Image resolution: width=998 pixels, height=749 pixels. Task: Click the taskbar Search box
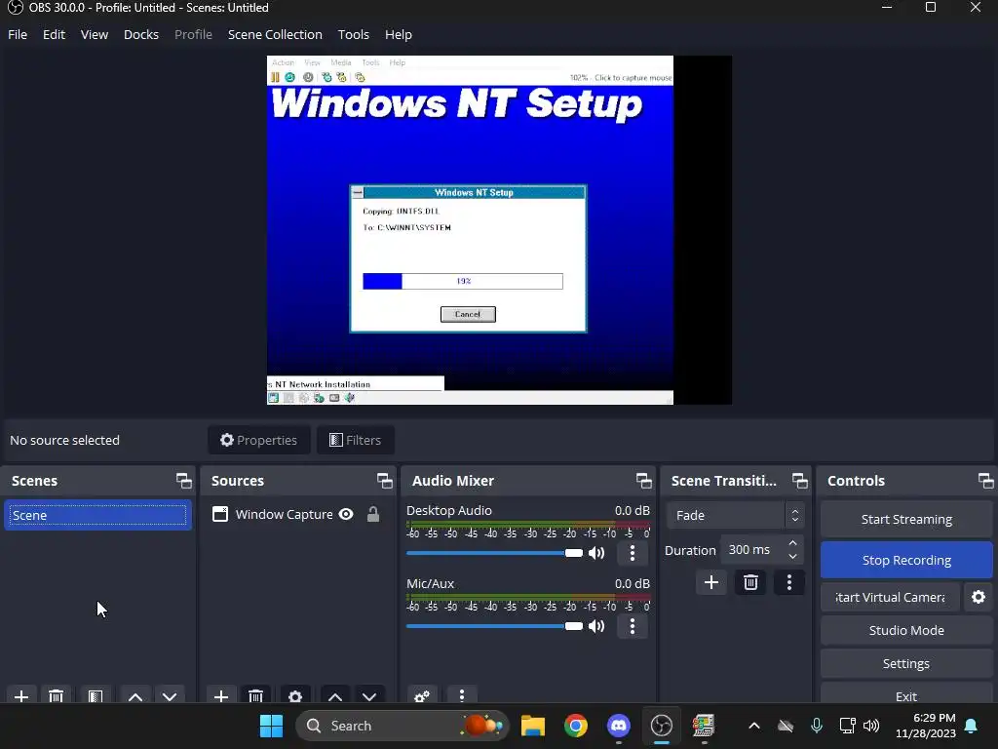(403, 726)
